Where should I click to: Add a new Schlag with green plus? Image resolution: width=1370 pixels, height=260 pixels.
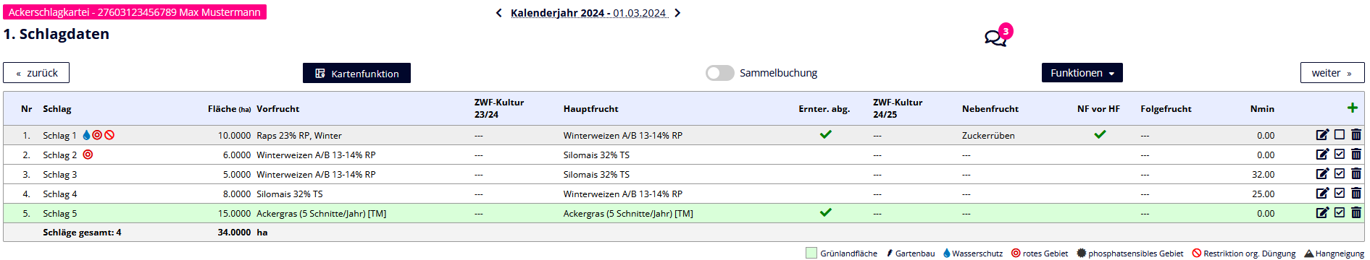[1352, 108]
